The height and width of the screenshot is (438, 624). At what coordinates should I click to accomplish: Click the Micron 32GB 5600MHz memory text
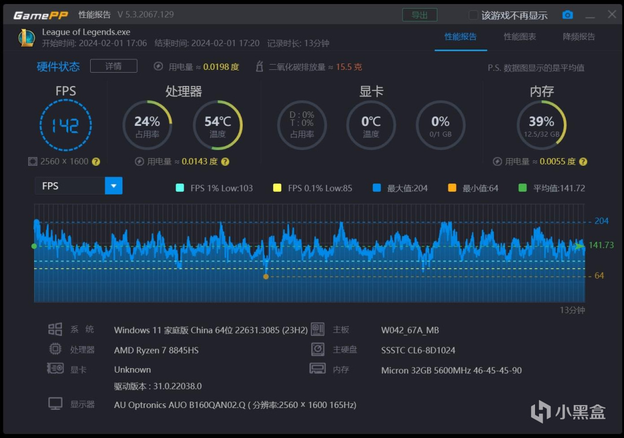point(451,370)
